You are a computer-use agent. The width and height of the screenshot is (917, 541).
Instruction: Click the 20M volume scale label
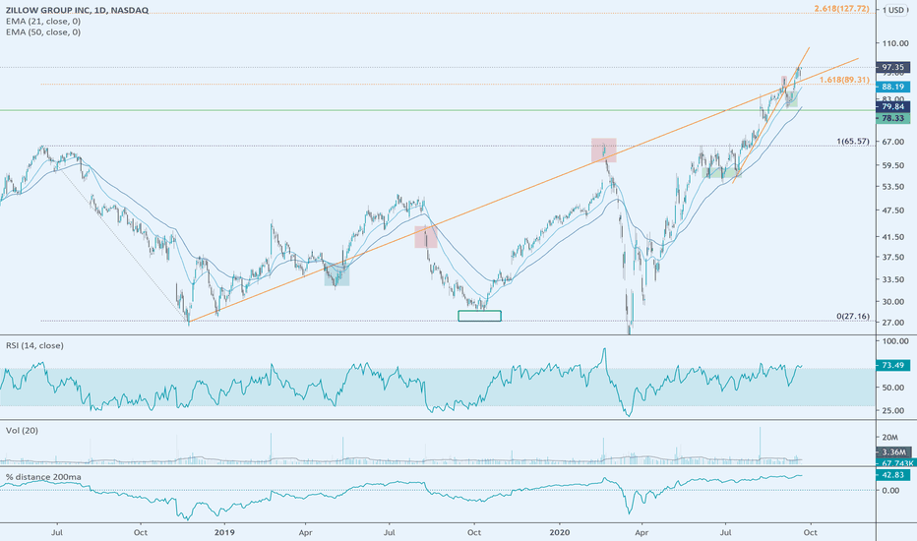(x=890, y=438)
